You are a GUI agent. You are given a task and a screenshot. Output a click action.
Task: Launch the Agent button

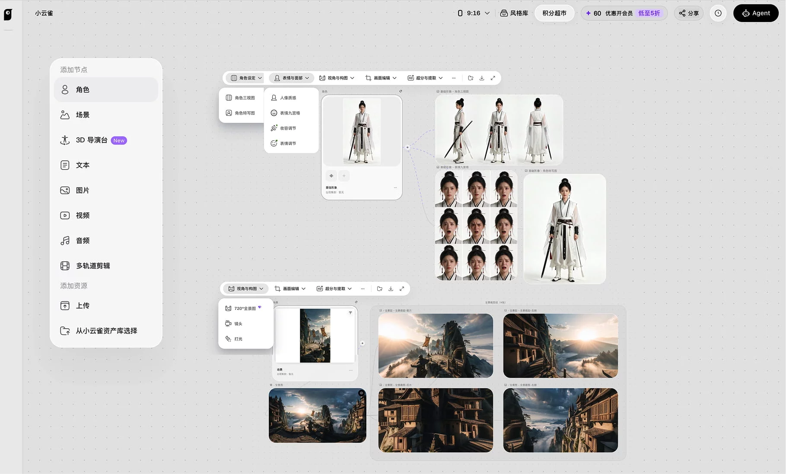[x=756, y=13]
